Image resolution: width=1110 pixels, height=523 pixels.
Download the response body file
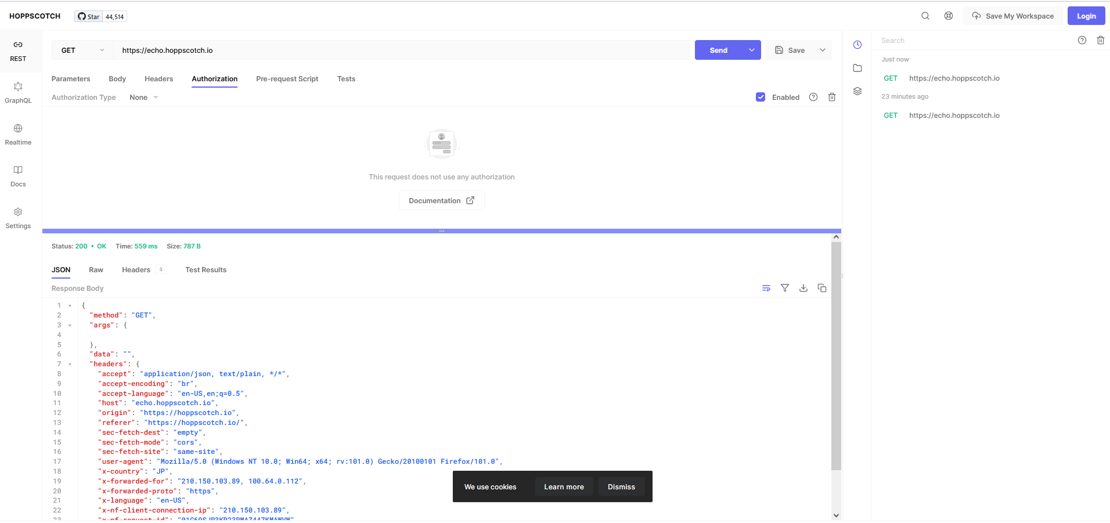(803, 288)
